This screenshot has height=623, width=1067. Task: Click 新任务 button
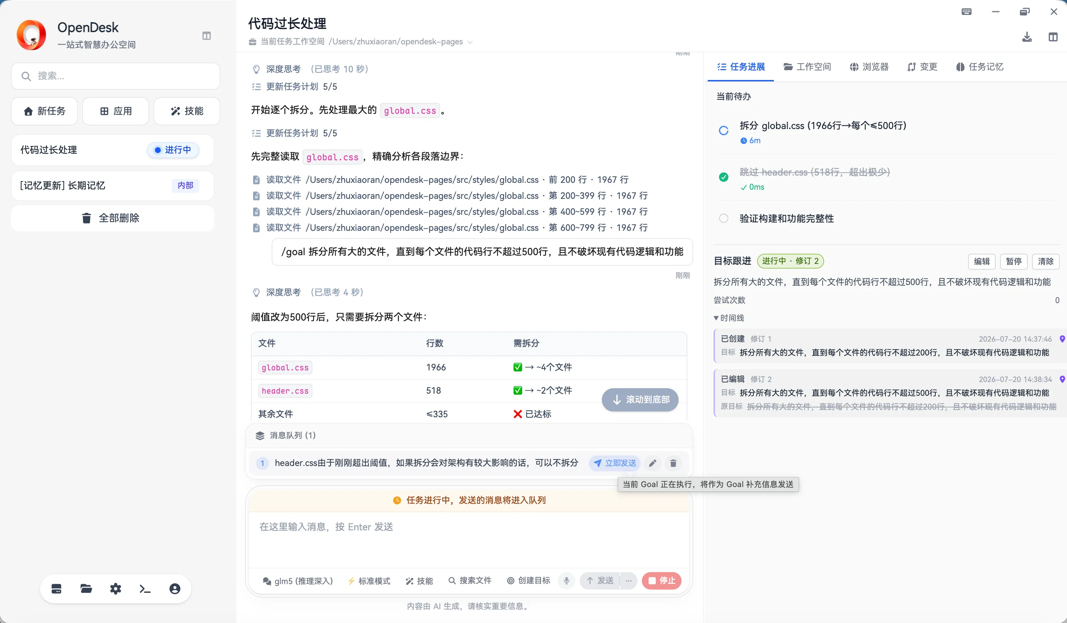coord(44,111)
